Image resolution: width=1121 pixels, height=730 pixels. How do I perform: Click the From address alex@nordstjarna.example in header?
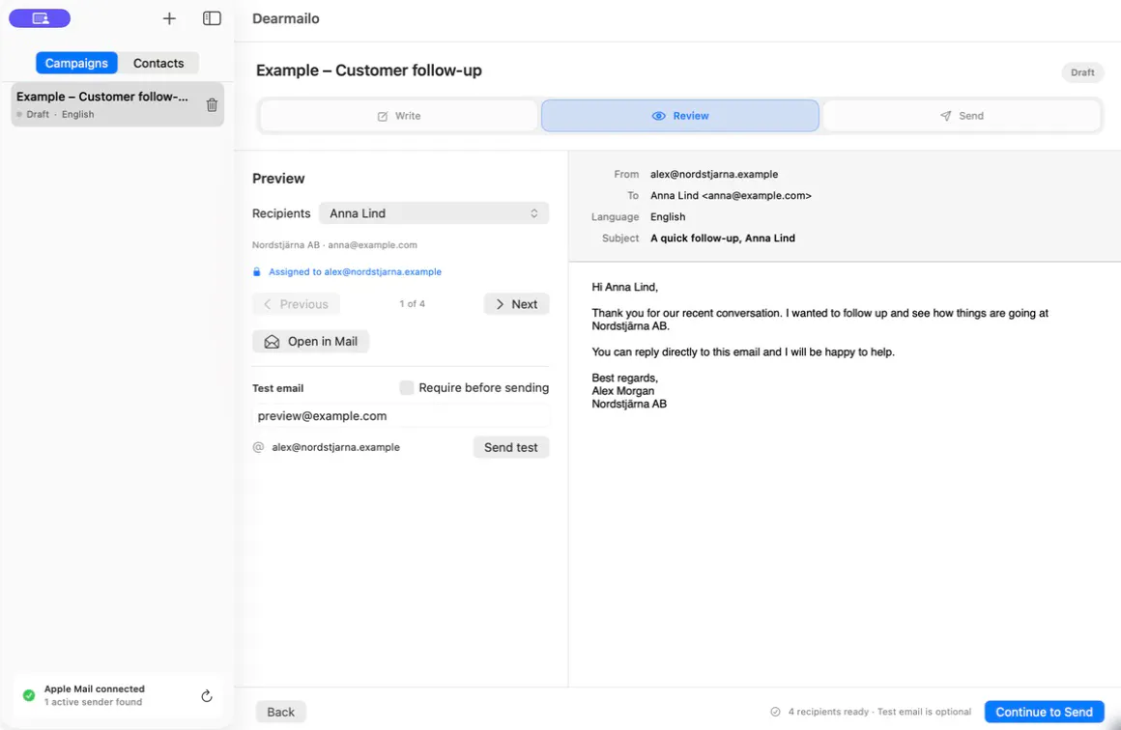(x=713, y=174)
